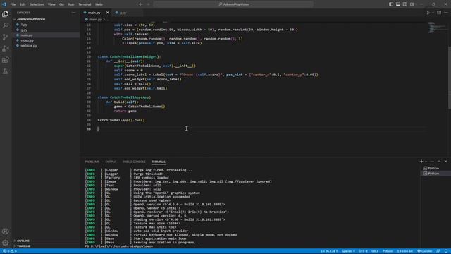Toggle primary side bar visibility

point(391,4)
